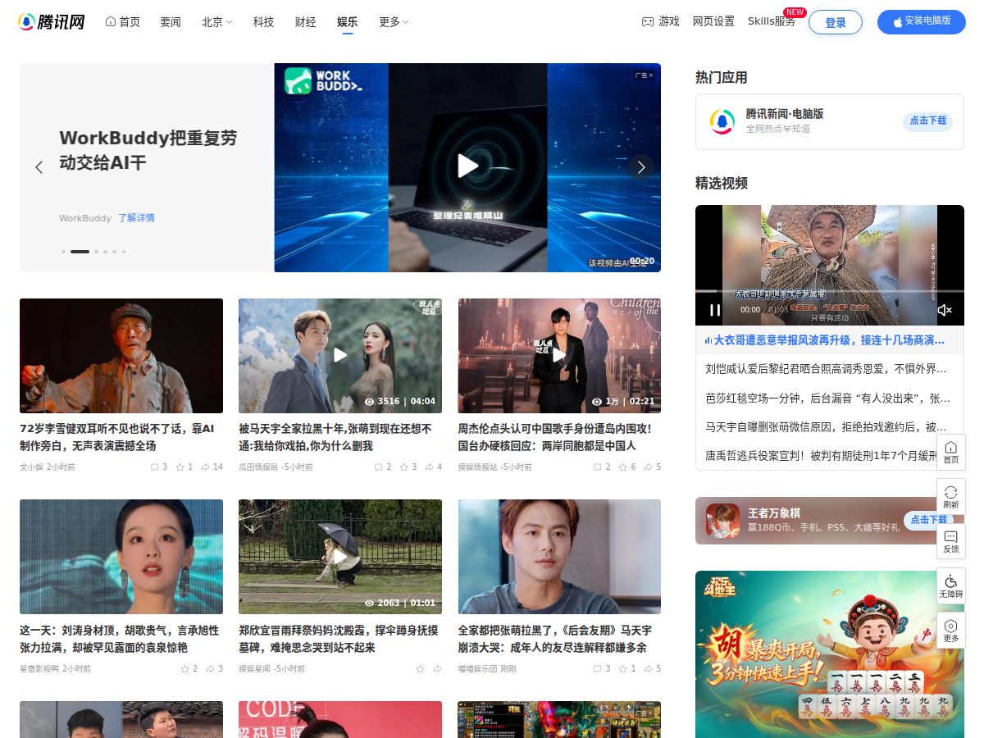
Task: Click the 登录 button
Action: coord(836,22)
